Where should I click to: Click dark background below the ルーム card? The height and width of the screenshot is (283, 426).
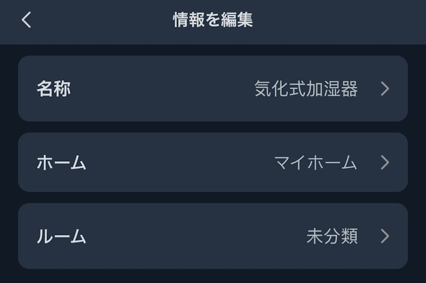pyautogui.click(x=213, y=276)
